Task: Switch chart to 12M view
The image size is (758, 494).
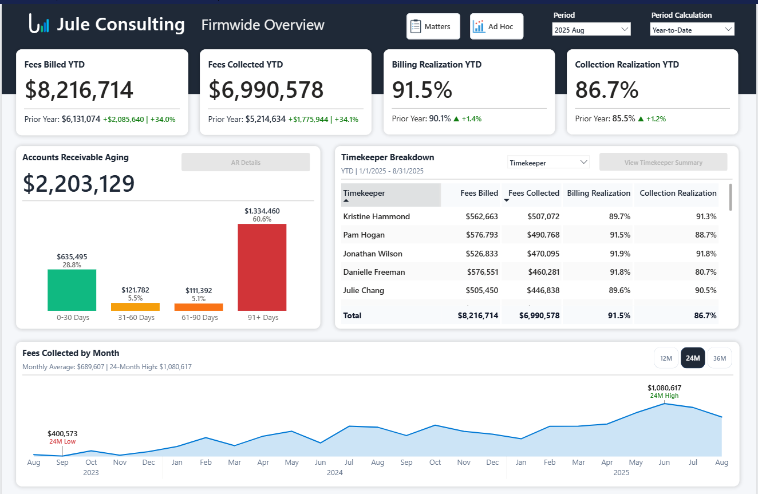Action: pyautogui.click(x=666, y=357)
